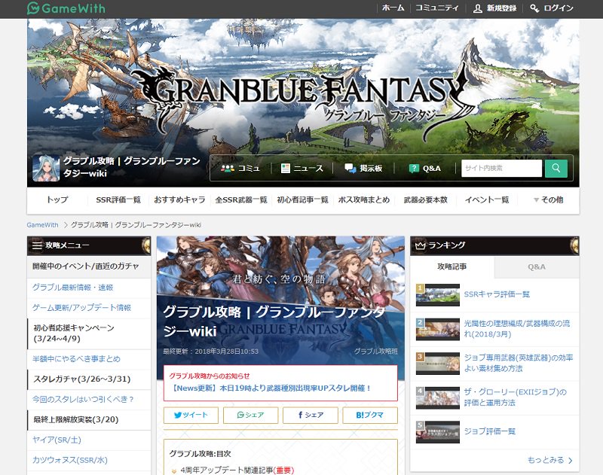The height and width of the screenshot is (475, 603).
Task: Click the 新規登録 person icon
Action: (x=477, y=8)
